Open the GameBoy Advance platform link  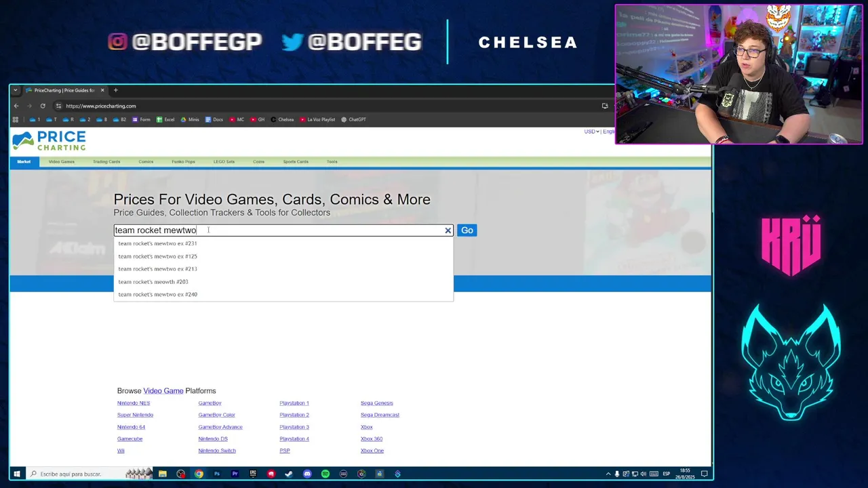(220, 427)
